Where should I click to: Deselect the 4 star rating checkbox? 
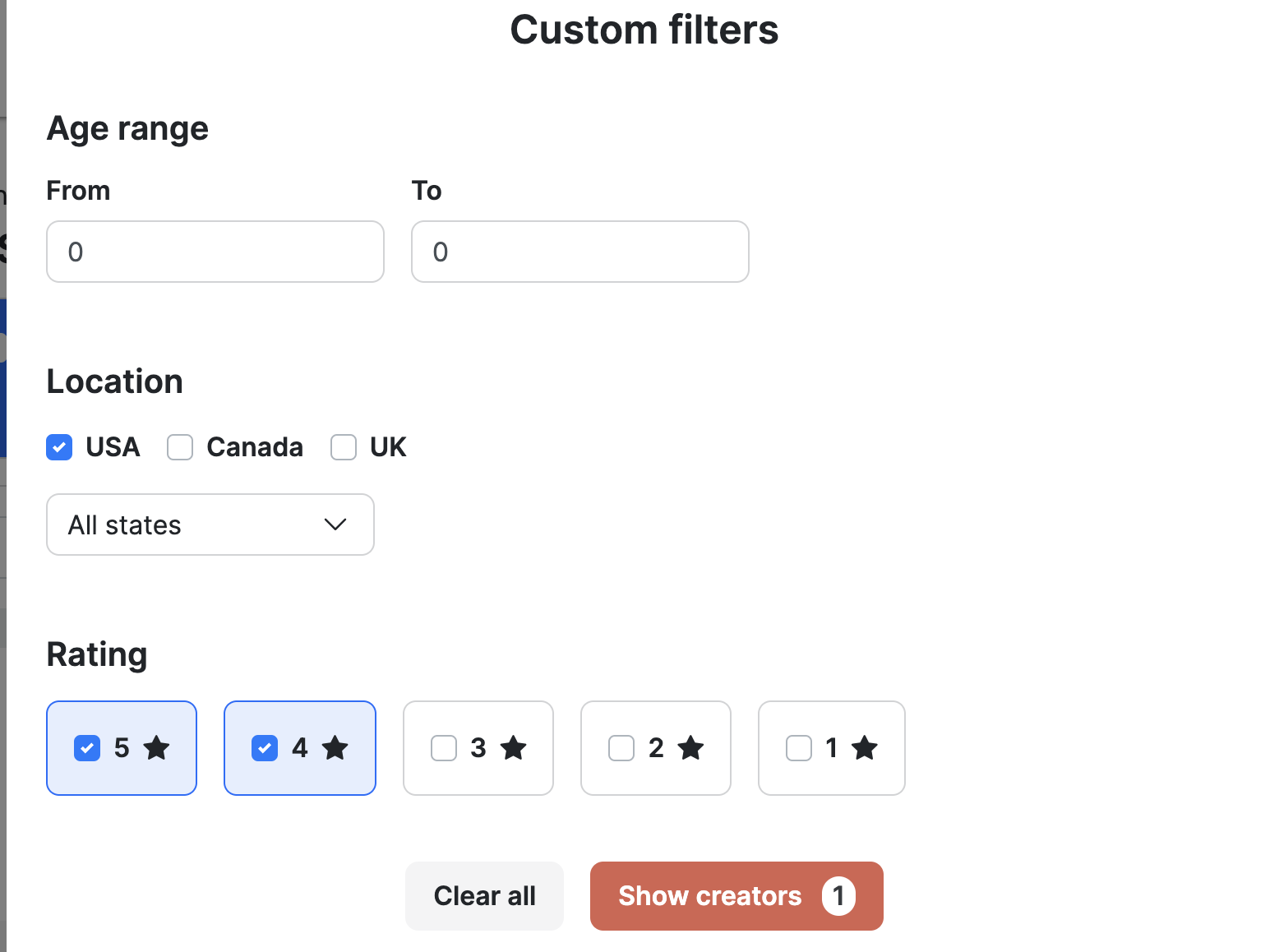pyautogui.click(x=265, y=748)
